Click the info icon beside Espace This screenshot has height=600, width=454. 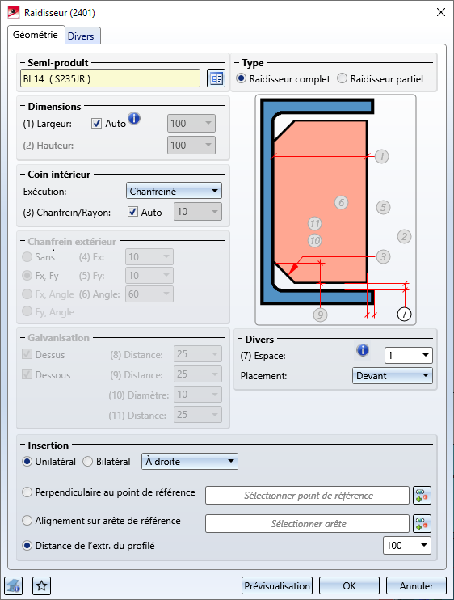click(363, 350)
